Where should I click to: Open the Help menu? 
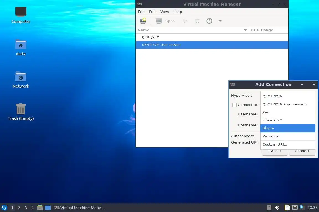(177, 12)
